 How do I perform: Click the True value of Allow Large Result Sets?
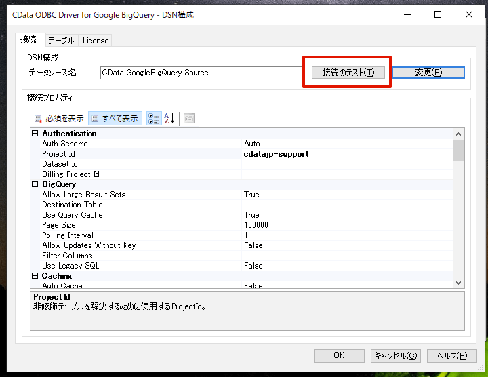[251, 195]
